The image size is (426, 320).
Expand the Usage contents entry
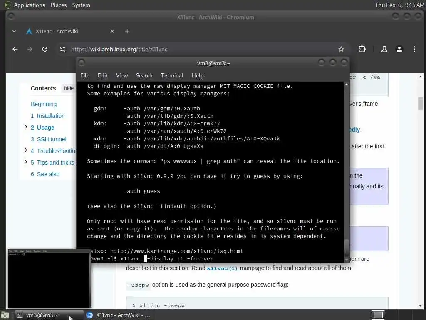[25, 127]
